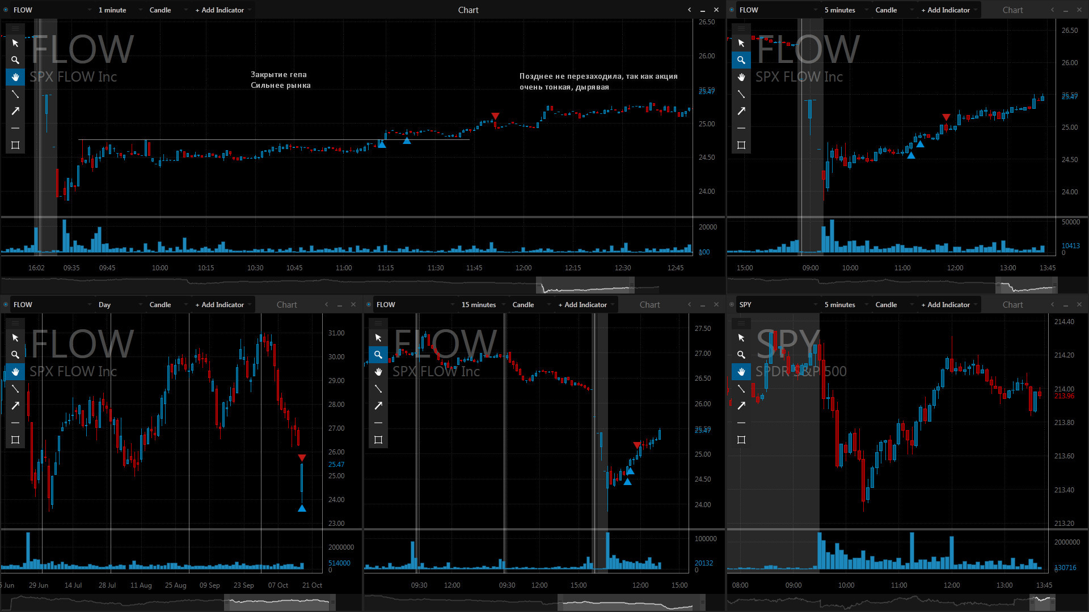Viewport: 1089px width, 612px height.
Task: Select the line drawing tool in the 15 minutes FLOW chart
Action: 378,389
